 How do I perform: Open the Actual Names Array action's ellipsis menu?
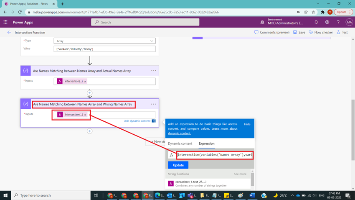(x=154, y=71)
